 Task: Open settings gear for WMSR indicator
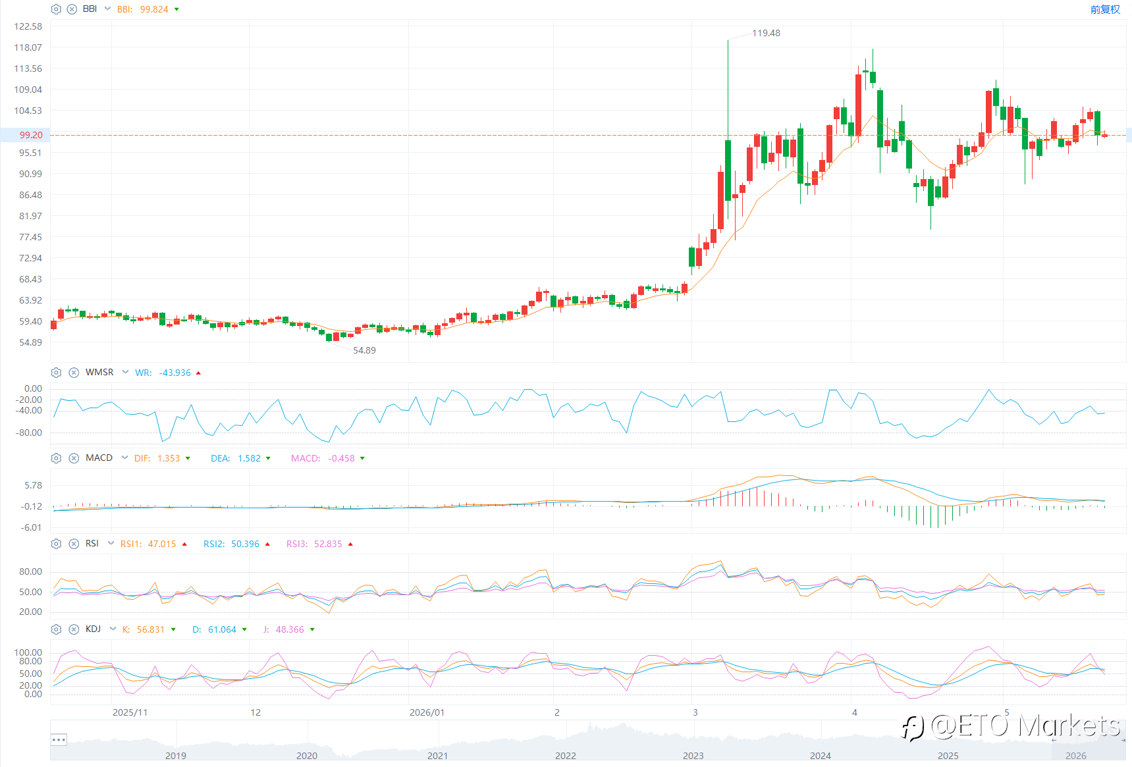click(56, 373)
